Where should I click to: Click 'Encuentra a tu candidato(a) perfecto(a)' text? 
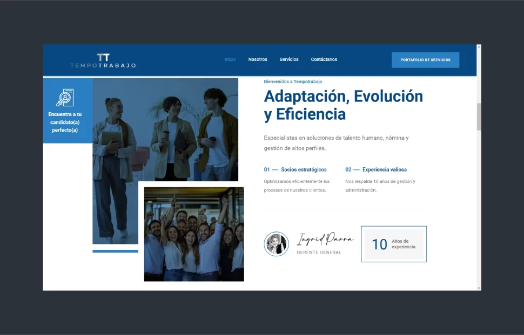pos(65,122)
